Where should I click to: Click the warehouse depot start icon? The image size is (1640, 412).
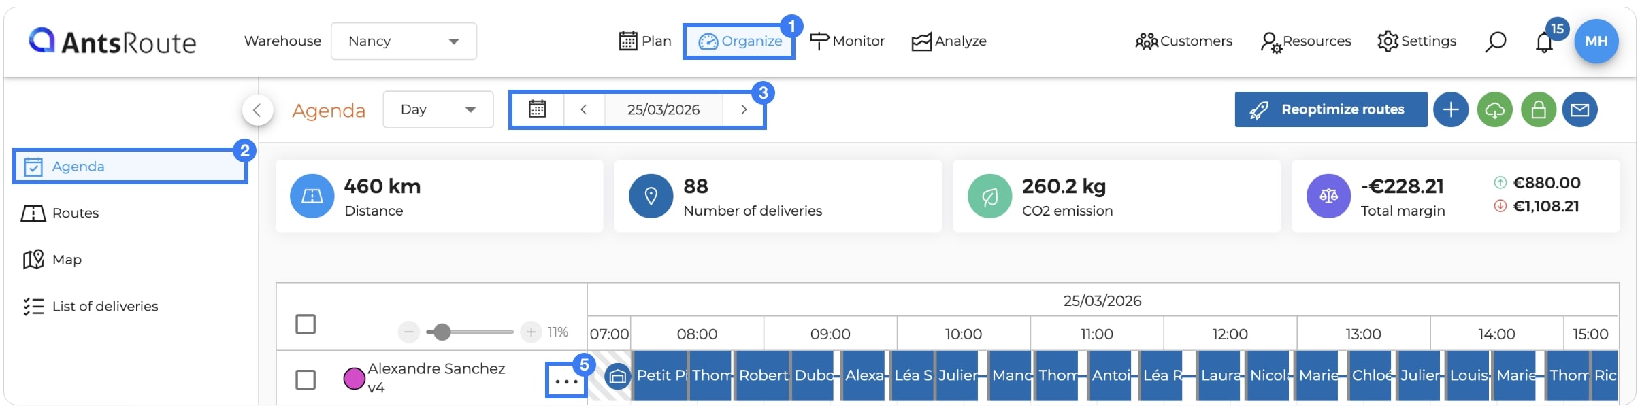tap(617, 376)
